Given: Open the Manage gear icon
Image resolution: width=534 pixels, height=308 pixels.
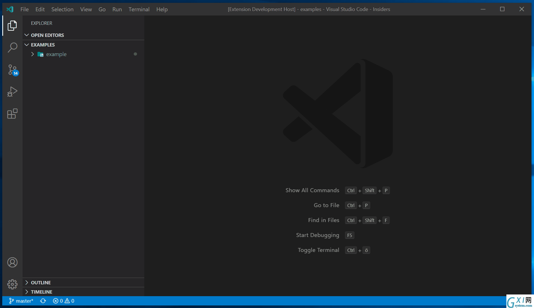Looking at the screenshot, I should [x=12, y=284].
